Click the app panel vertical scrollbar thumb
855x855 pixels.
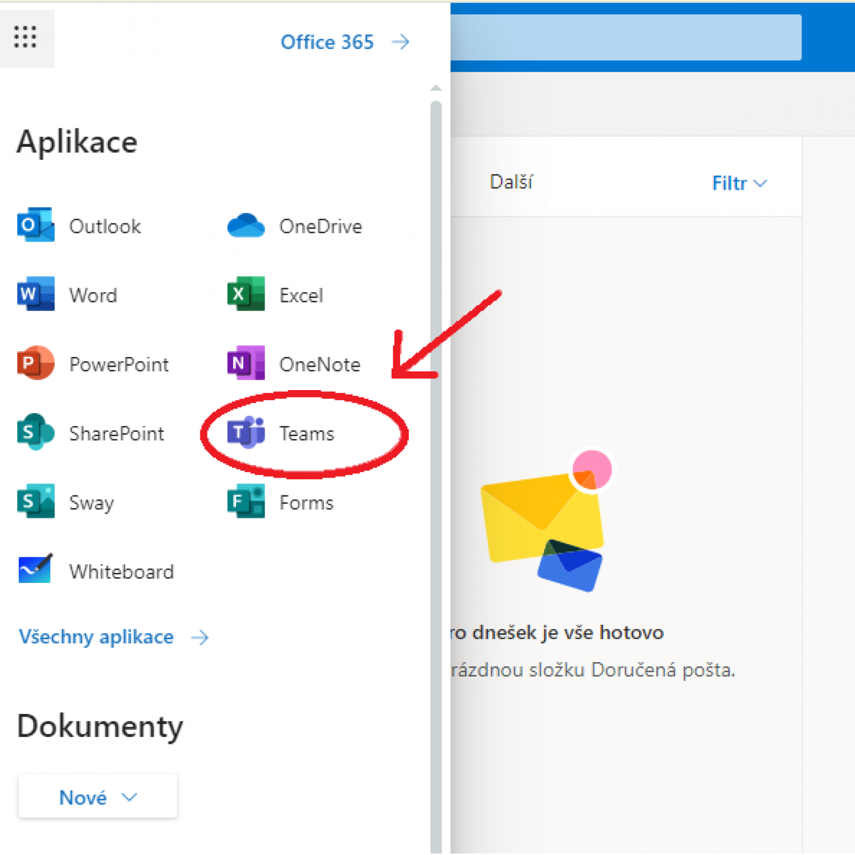[436, 476]
